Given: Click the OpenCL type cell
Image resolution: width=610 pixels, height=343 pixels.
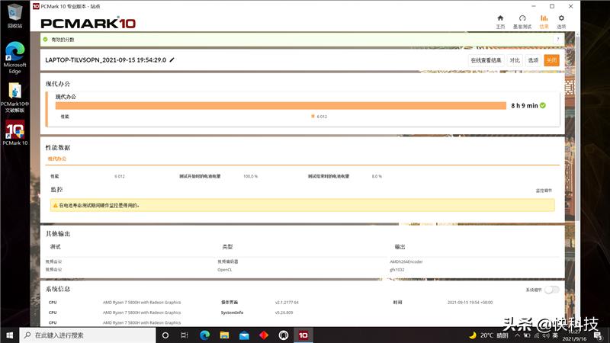Looking at the screenshot, I should tap(224, 270).
